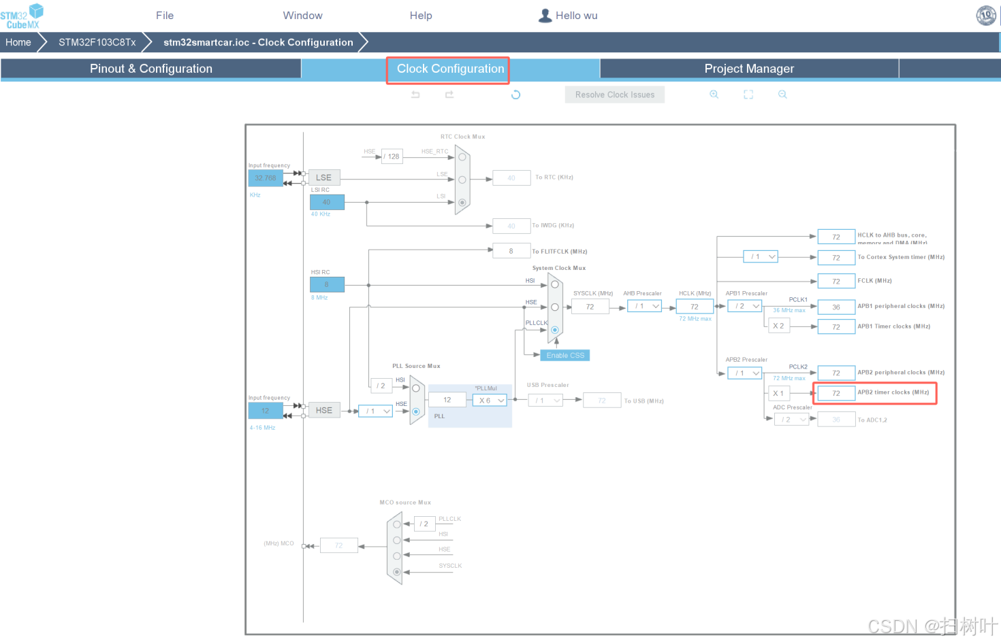Viewport: 1001px width, 644px height.
Task: Click the STM32F103C8Tx breadcrumb
Action: coord(97,42)
